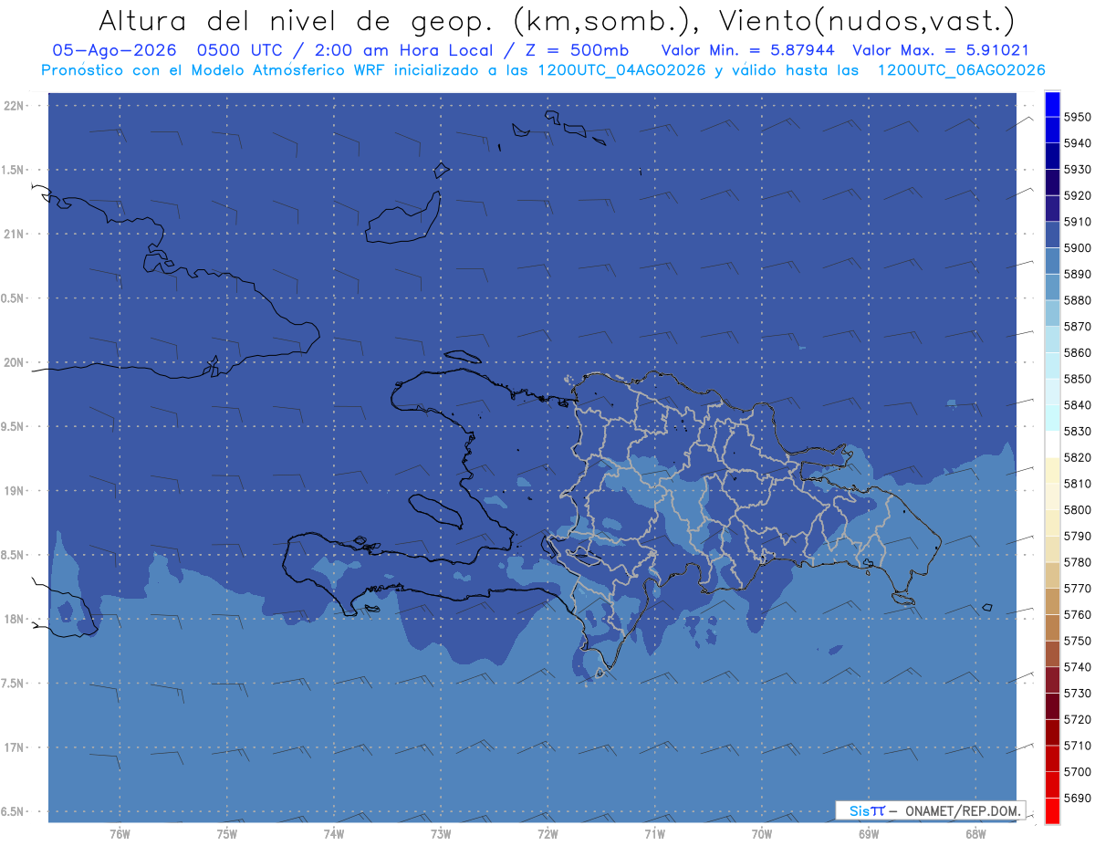Click the legend swatch between 5860 and 5850
The width and height of the screenshot is (1095, 846).
pos(1052,366)
